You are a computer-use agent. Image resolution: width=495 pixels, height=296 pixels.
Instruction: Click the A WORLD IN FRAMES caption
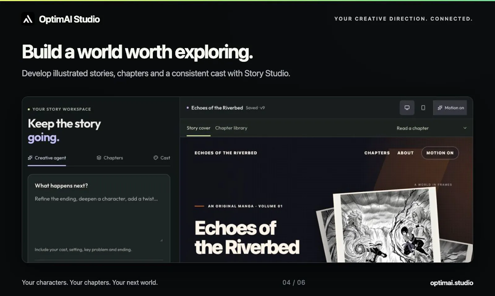pyautogui.click(x=433, y=185)
